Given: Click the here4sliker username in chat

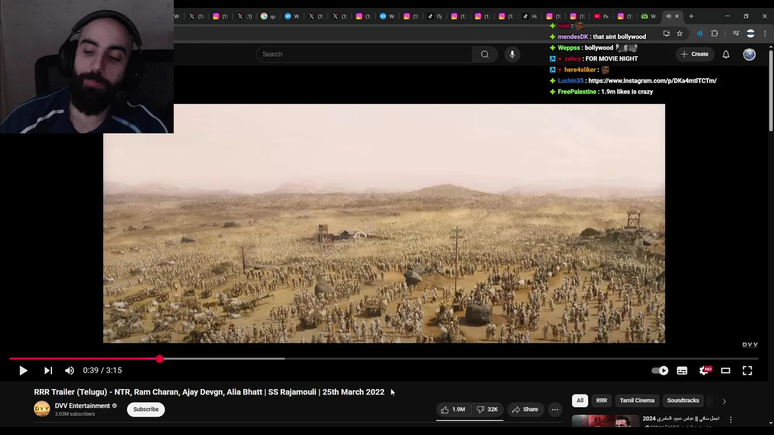Looking at the screenshot, I should [580, 69].
